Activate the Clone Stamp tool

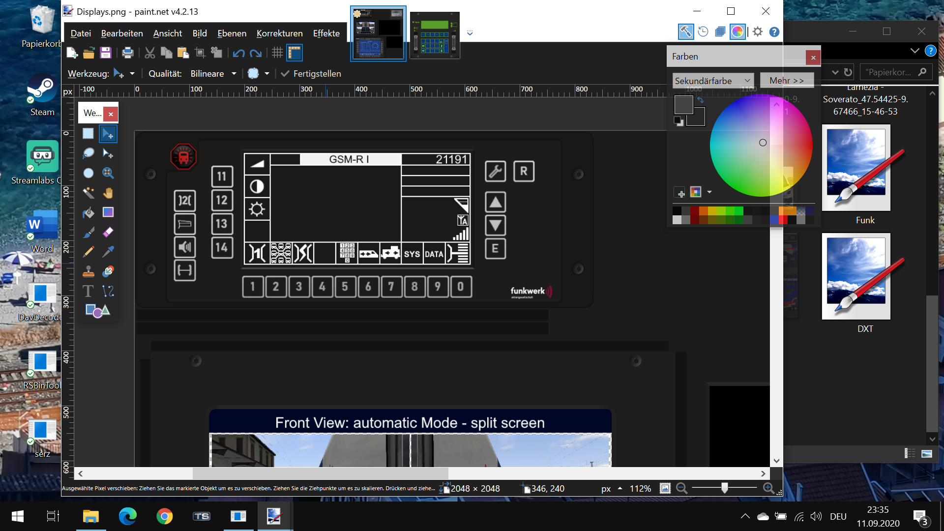88,271
